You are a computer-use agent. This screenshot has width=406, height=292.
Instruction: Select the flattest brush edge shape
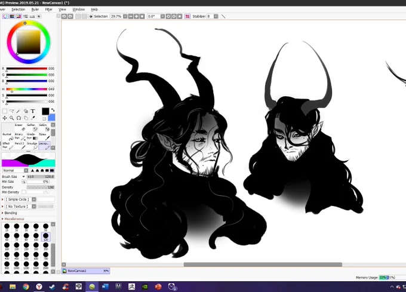(52, 171)
